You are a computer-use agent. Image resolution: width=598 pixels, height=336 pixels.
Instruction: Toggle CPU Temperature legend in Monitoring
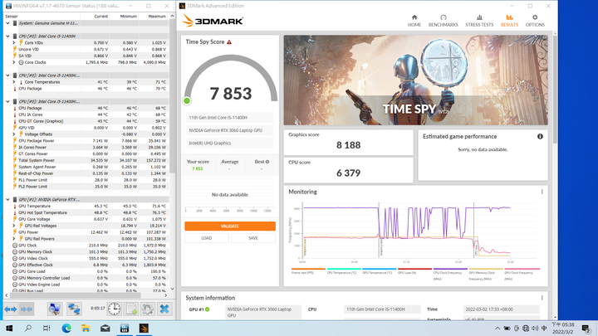344,273
